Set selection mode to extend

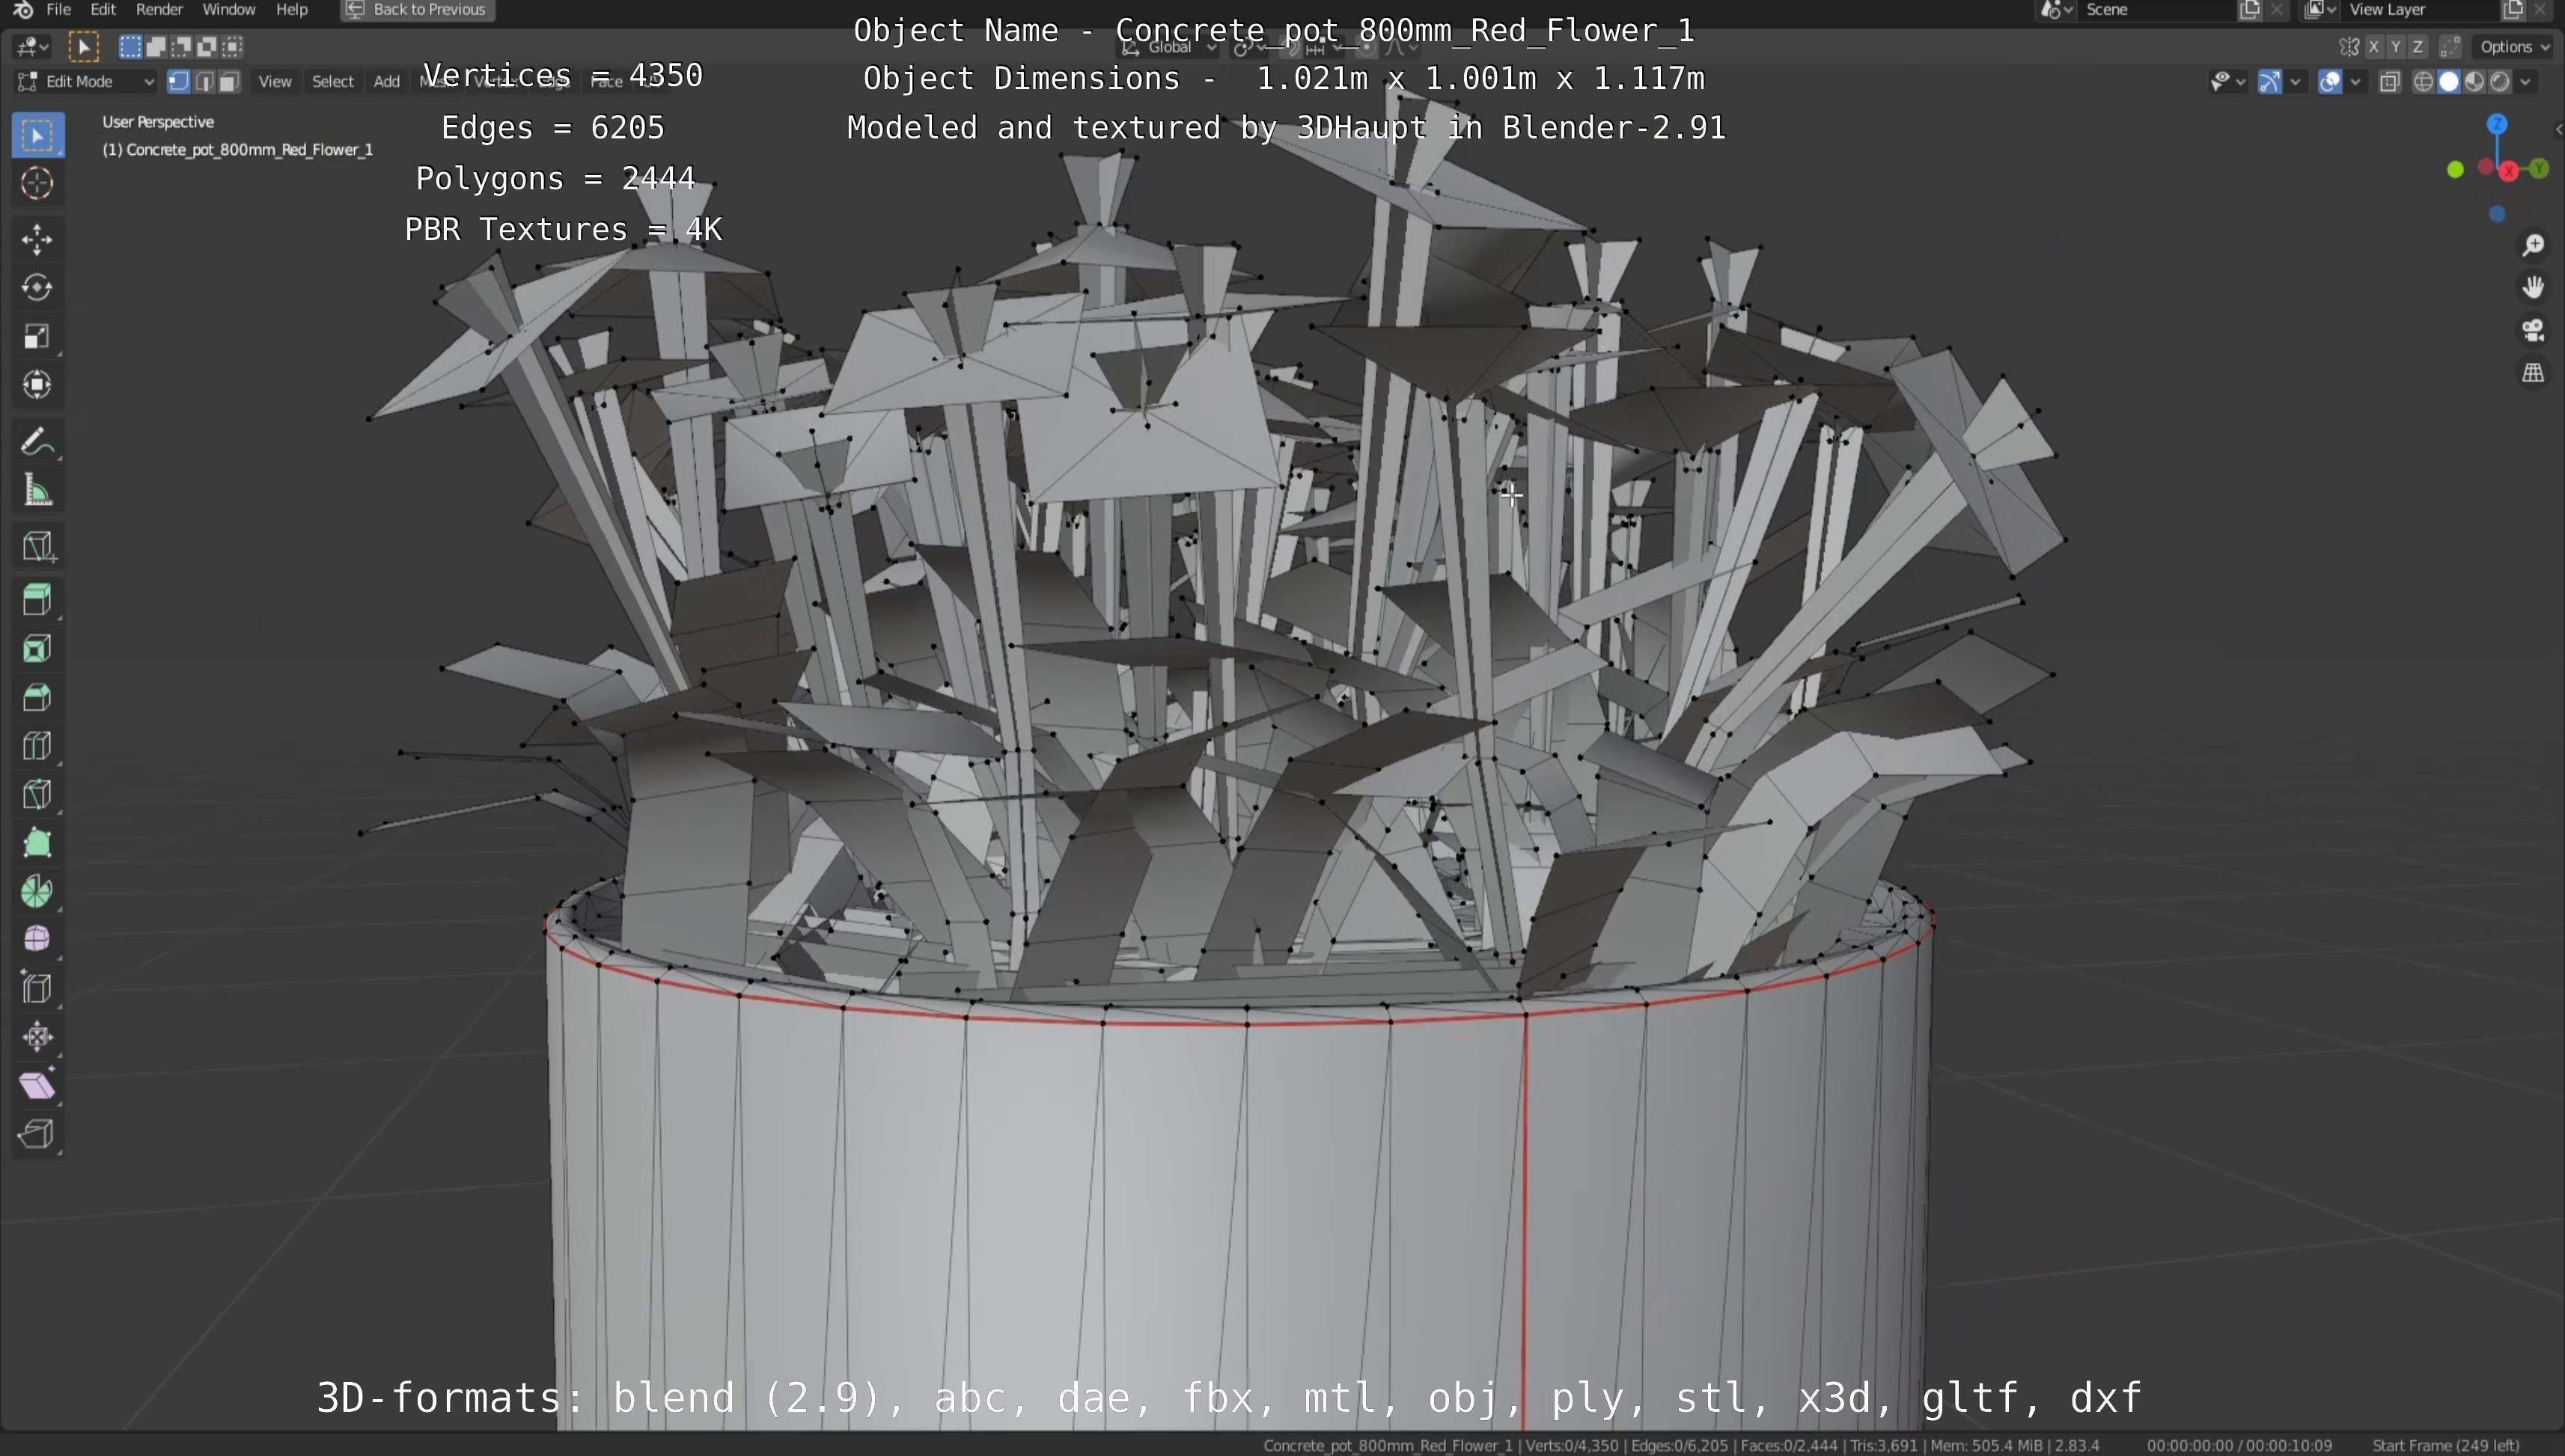pyautogui.click(x=156, y=46)
